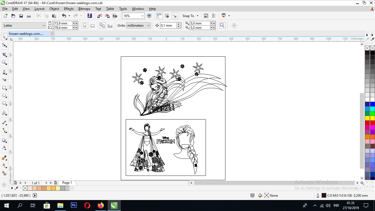
Task: Apply layout to Current Page only
Action: (x=110, y=26)
